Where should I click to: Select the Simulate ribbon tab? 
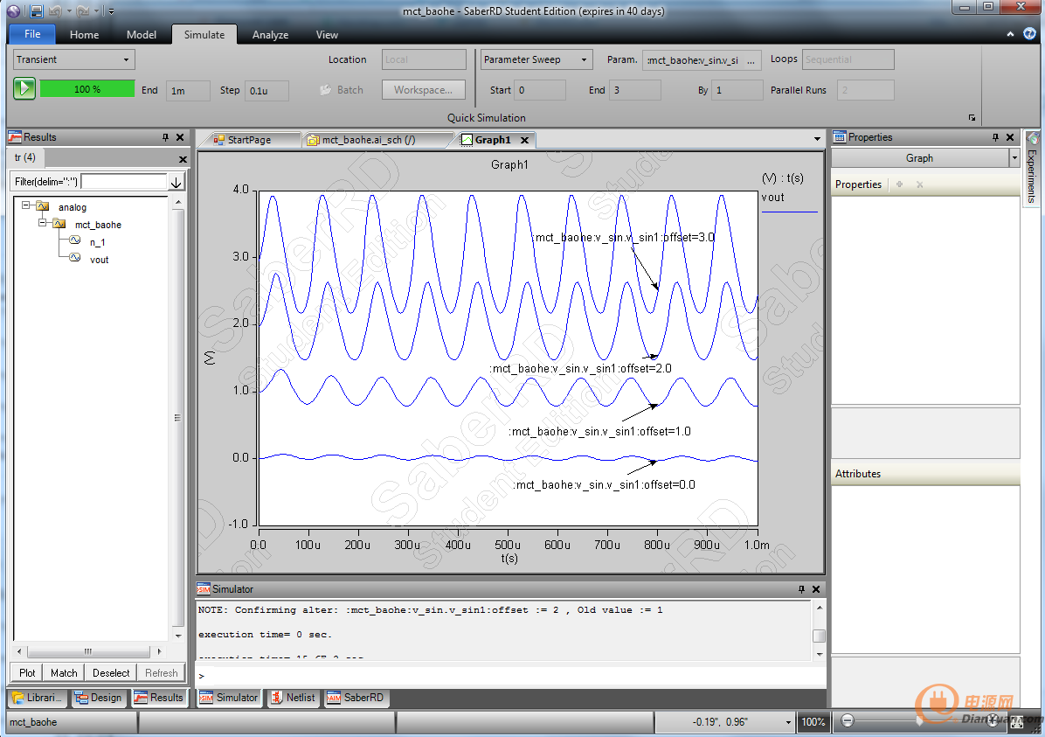(x=204, y=35)
